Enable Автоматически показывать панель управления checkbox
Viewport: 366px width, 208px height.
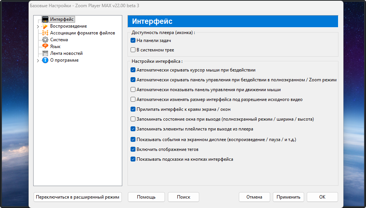pyautogui.click(x=133, y=90)
